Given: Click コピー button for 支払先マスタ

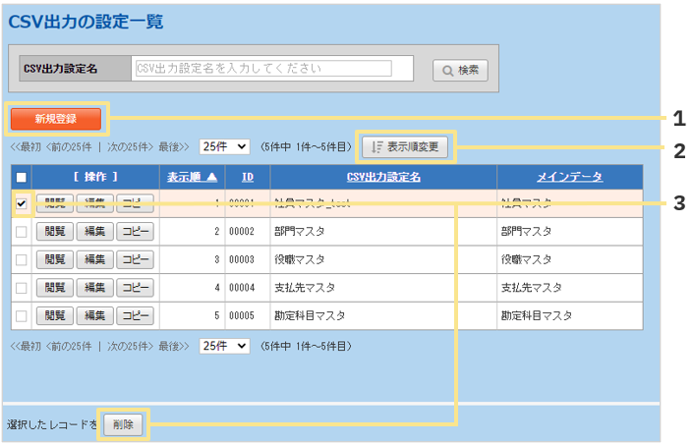Looking at the screenshot, I should coord(135,288).
